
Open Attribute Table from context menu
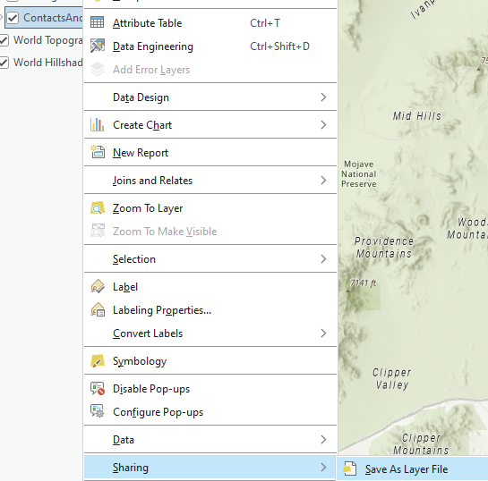pos(210,23)
